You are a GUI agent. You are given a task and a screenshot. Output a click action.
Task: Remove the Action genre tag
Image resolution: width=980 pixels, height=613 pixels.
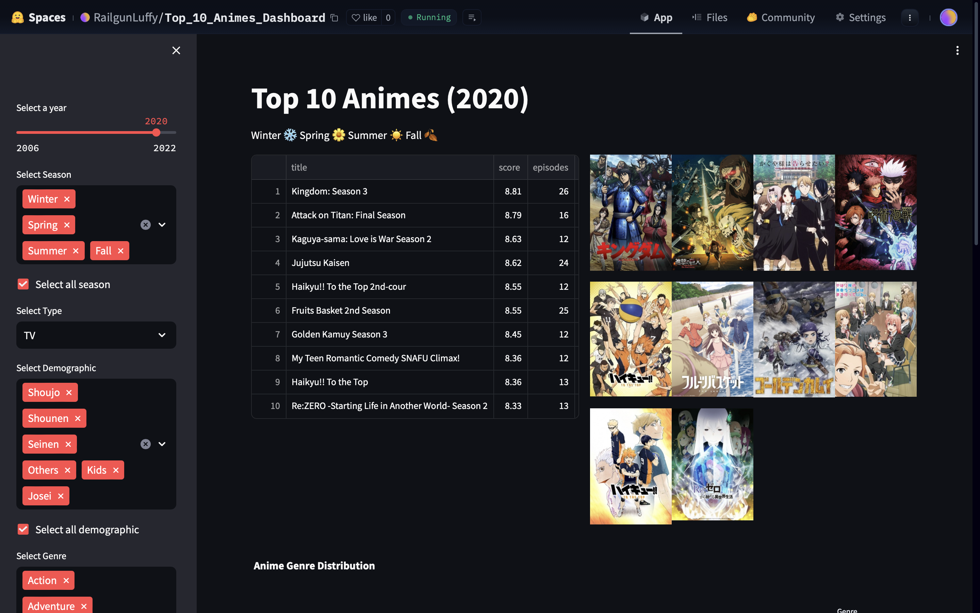(x=66, y=581)
